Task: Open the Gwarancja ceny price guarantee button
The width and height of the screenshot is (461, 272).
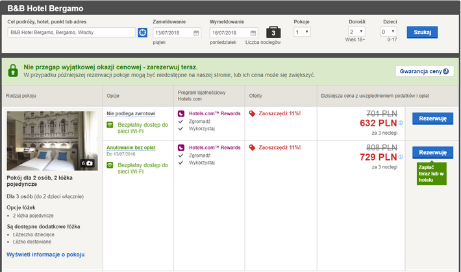Action: tap(425, 71)
